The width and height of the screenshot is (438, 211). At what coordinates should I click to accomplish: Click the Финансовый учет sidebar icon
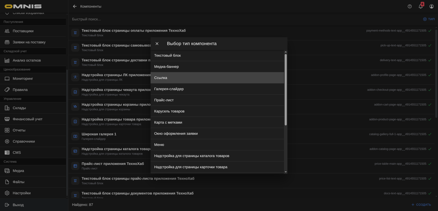[x=7, y=119]
